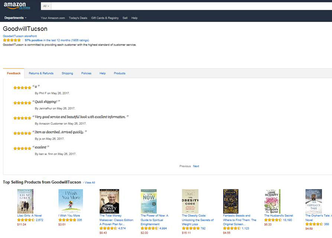The height and width of the screenshot is (238, 332).
Task: Click the "Quick shipping!" feedback text
Action: (x=46, y=102)
